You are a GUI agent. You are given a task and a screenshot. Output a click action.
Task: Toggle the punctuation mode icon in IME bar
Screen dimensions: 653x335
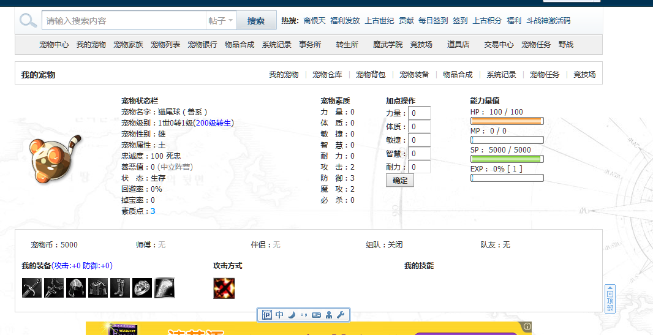tap(304, 315)
